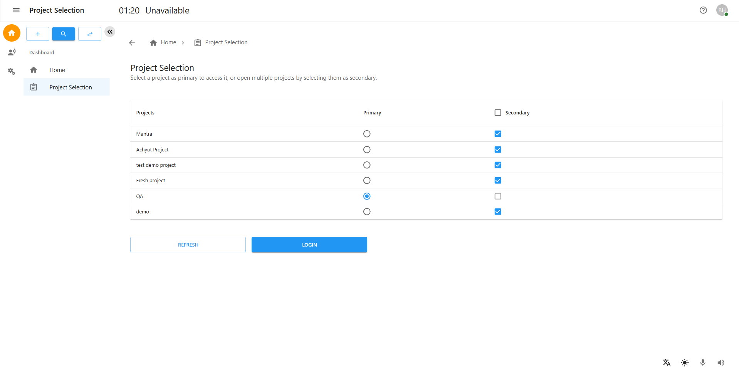
Task: Select Project Selection in sidebar menu
Action: 71,87
